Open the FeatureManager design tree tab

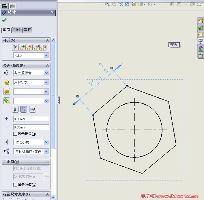[5, 6]
